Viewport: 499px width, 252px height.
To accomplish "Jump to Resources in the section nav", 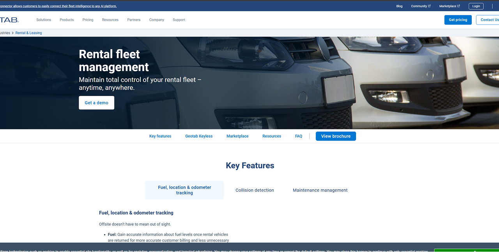I will (272, 136).
